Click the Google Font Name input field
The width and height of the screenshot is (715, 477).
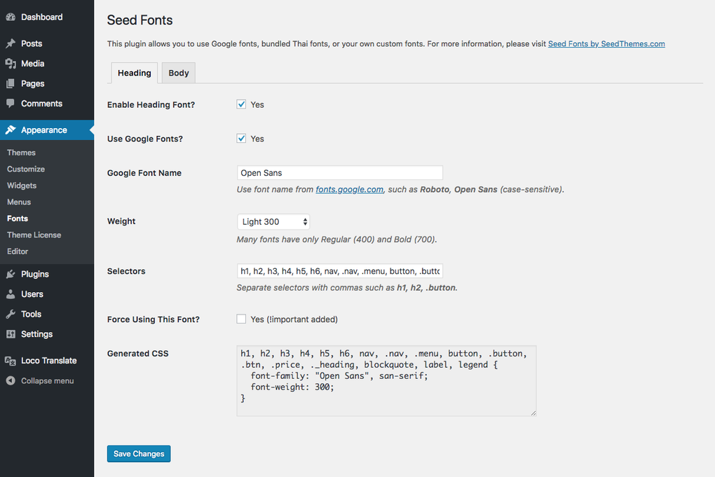tap(339, 172)
